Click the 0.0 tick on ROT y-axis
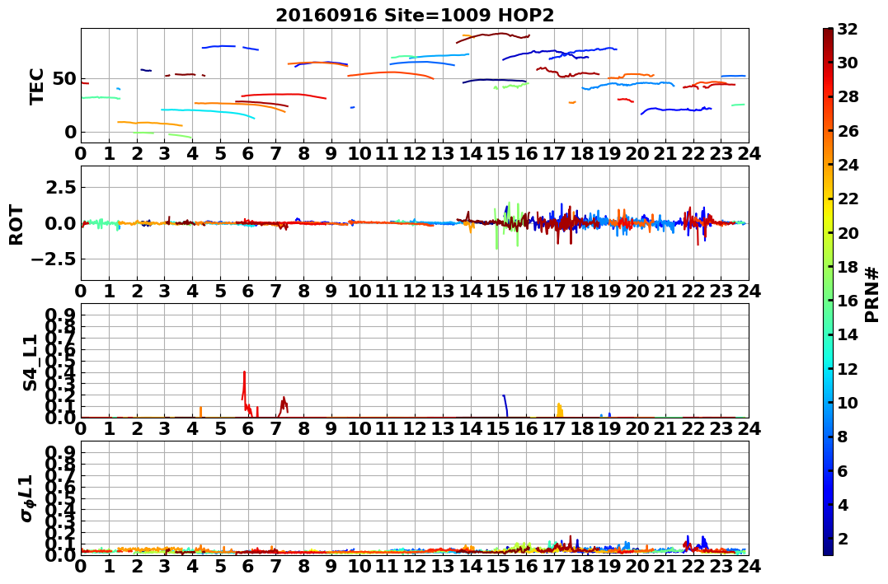Viewport: 888px width, 584px height. (60, 223)
